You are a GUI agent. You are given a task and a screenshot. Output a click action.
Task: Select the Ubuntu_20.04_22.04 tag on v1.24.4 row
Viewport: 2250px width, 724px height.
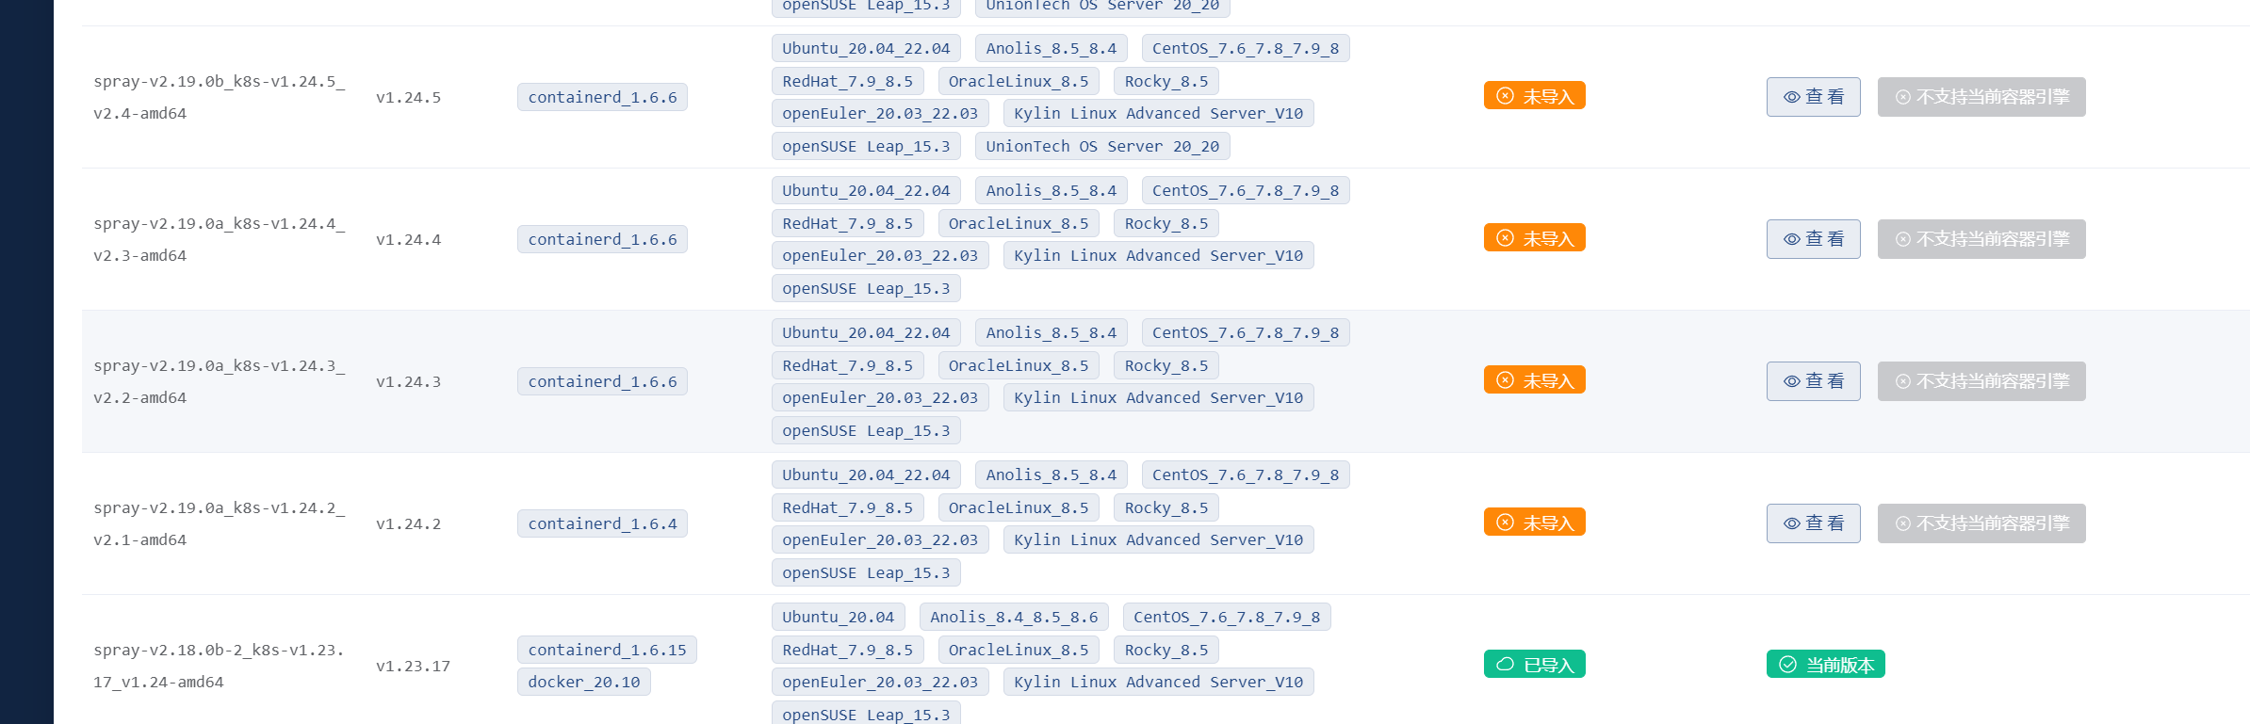point(865,189)
